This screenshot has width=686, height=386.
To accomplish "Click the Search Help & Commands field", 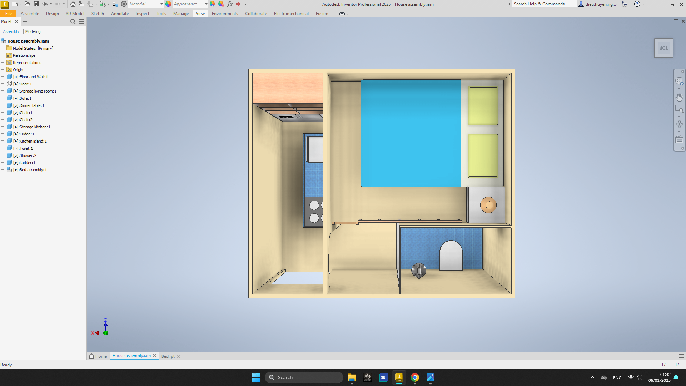I will pos(544,4).
